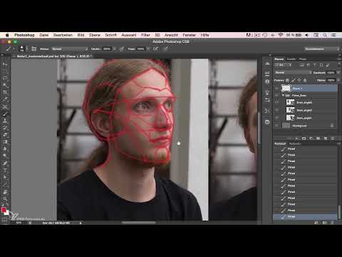Open the layer blend mode dropdown
Image resolution: width=342 pixels, height=257 pixels.
click(293, 72)
